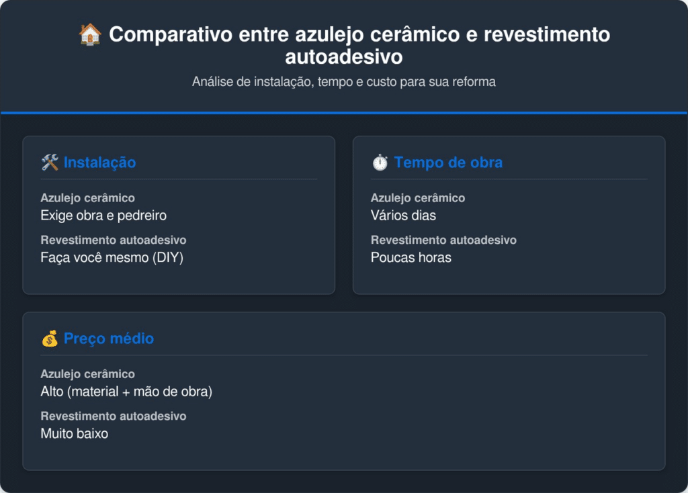This screenshot has width=688, height=493.
Task: Click the house icon in the title
Action: tap(90, 34)
